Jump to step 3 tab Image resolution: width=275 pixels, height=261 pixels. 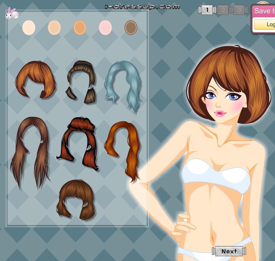tap(239, 10)
